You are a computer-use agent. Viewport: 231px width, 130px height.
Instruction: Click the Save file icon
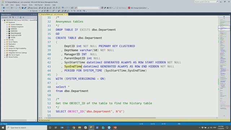(22, 8)
